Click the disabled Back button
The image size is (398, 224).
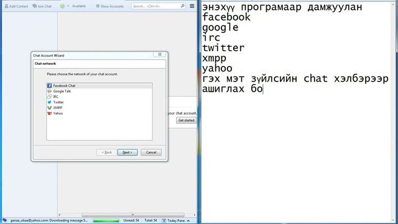106,152
